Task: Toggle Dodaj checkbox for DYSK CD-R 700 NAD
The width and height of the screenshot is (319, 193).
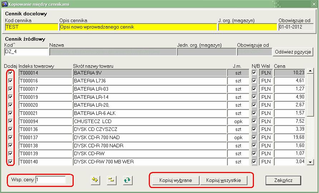Action: pos(10,137)
